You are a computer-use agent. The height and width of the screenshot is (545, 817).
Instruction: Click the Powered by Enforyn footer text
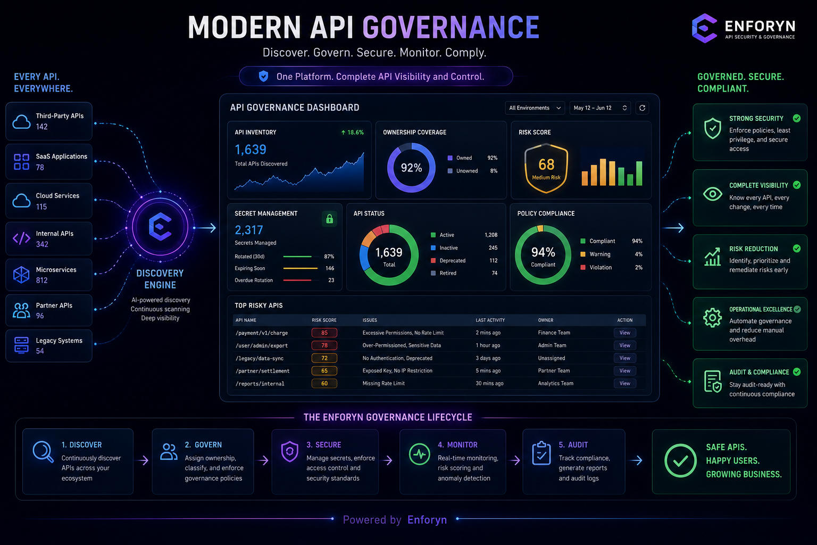click(395, 519)
